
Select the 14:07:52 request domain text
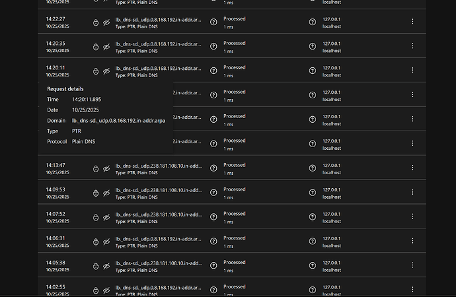pos(159,214)
